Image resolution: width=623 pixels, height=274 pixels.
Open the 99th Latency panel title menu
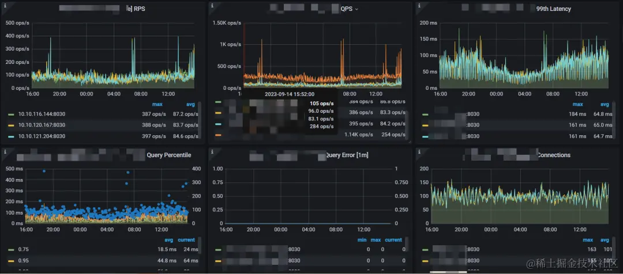[x=553, y=9]
